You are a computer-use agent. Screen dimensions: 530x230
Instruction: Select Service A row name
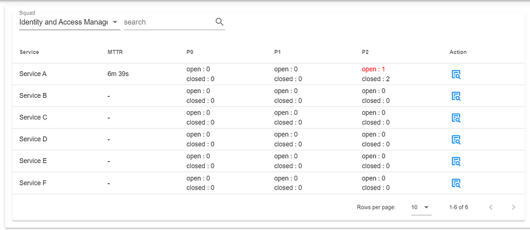pyautogui.click(x=33, y=74)
